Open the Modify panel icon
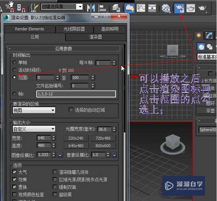This screenshot has height=201, width=217. tap(209, 35)
